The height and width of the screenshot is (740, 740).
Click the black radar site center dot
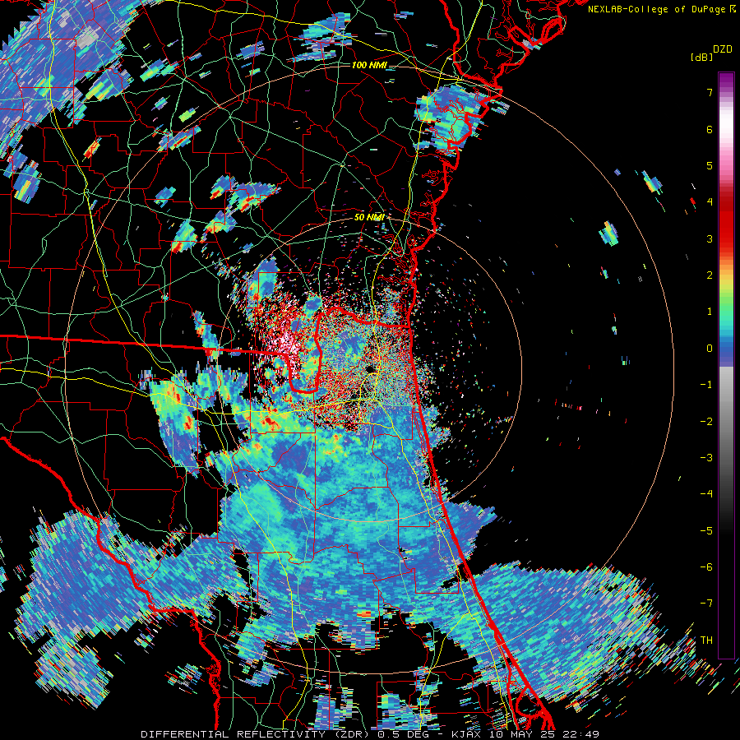click(371, 368)
